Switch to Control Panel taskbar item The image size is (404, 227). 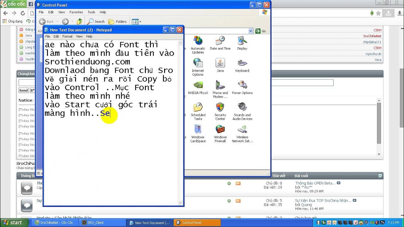coord(197,223)
